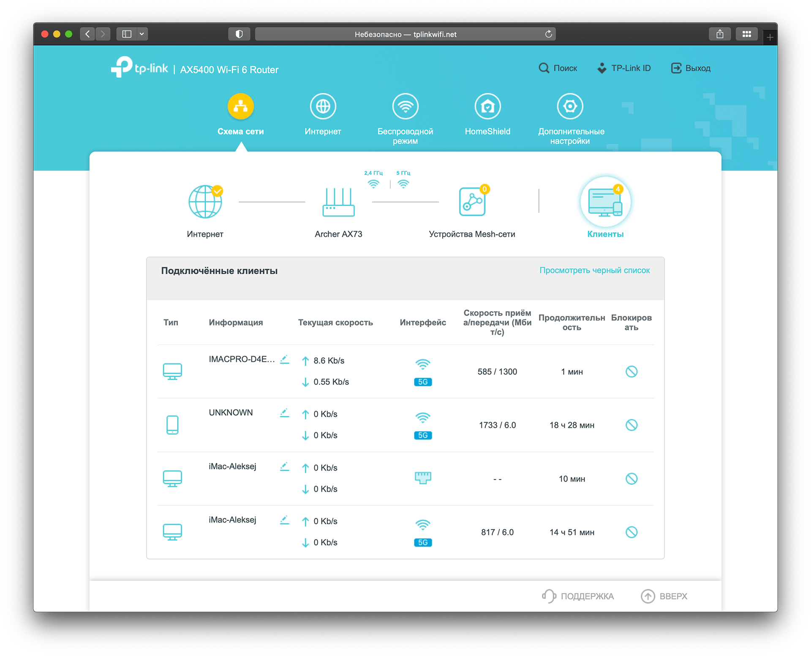Switch to HomeShield tab
811x656 pixels.
pos(487,107)
